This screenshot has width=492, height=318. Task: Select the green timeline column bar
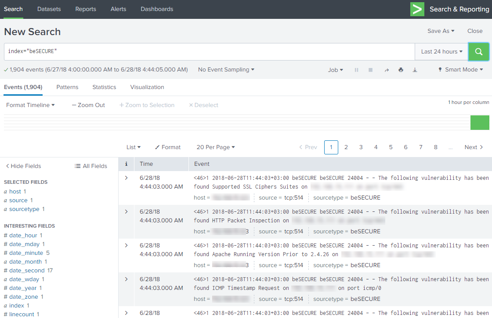480,122
